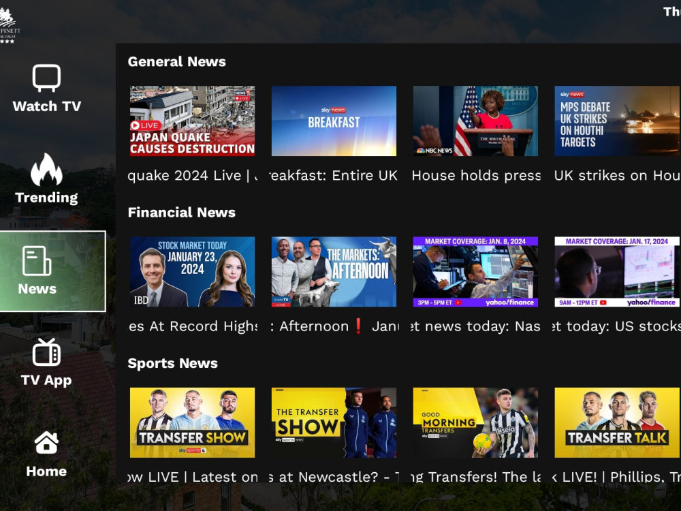Image resolution: width=681 pixels, height=511 pixels.
Task: Click title "eakfast: Entire UK"
Action: (x=334, y=176)
